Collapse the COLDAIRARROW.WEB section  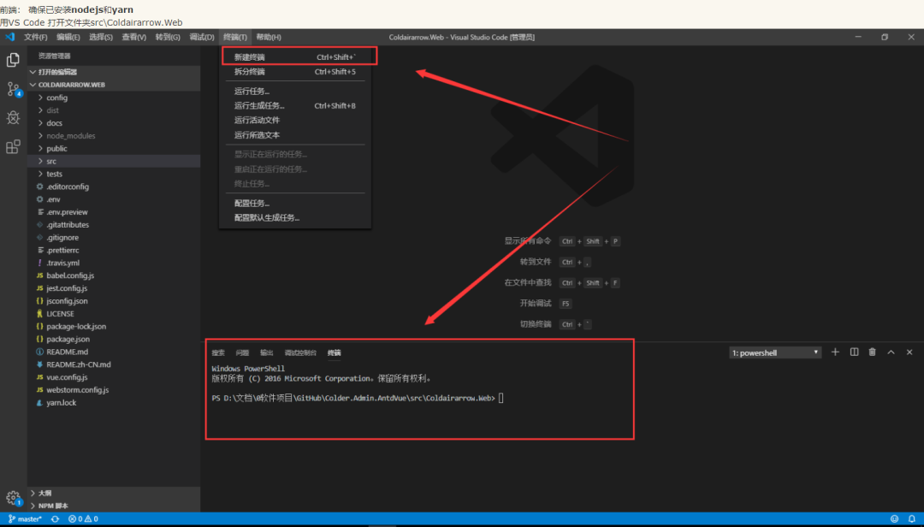coord(114,85)
